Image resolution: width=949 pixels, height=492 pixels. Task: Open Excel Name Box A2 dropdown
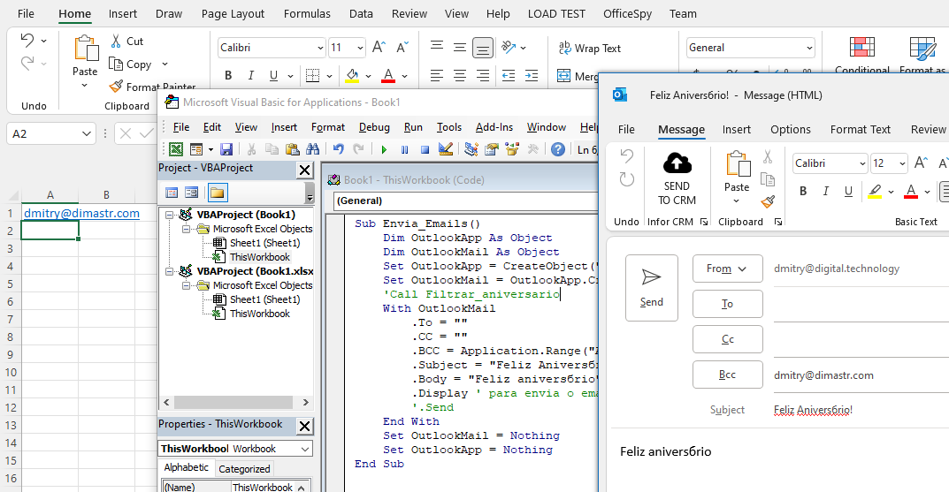86,133
